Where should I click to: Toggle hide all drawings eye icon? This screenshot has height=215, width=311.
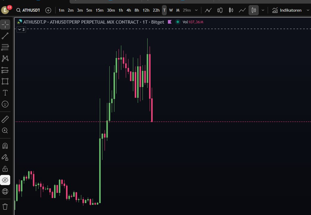coord(5,180)
